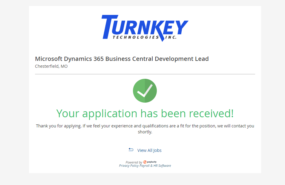Viewport: 285px width, 185px height.
Task: Click 'Your application has been received!' heading
Action: [145, 113]
